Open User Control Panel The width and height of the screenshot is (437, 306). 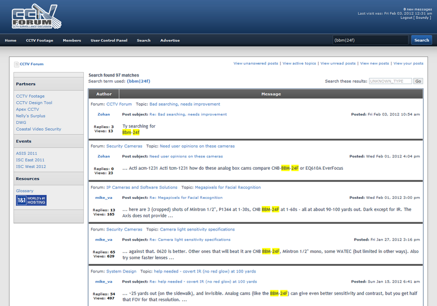(x=109, y=41)
